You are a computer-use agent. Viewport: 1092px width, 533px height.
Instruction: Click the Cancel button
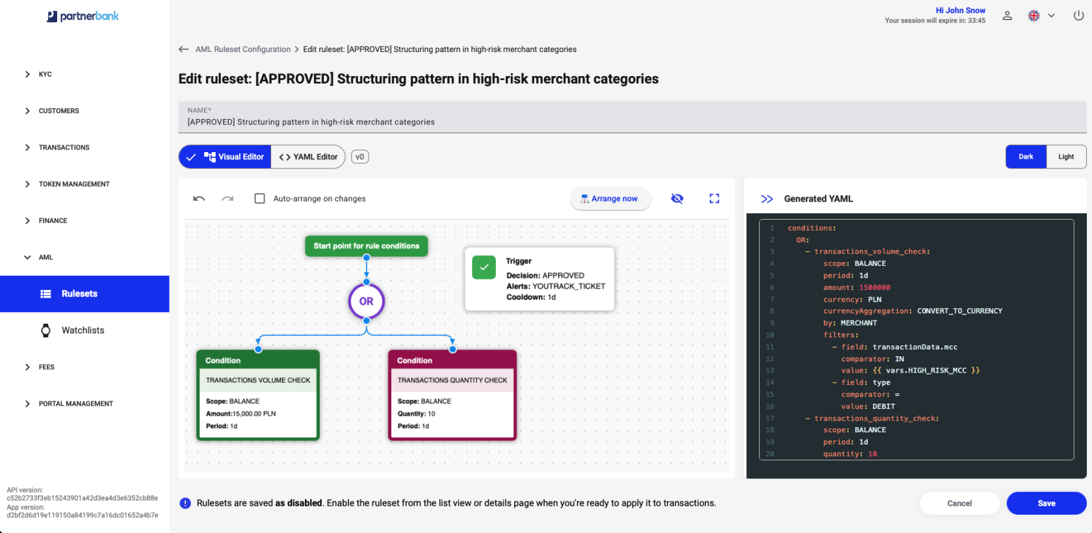coord(959,503)
